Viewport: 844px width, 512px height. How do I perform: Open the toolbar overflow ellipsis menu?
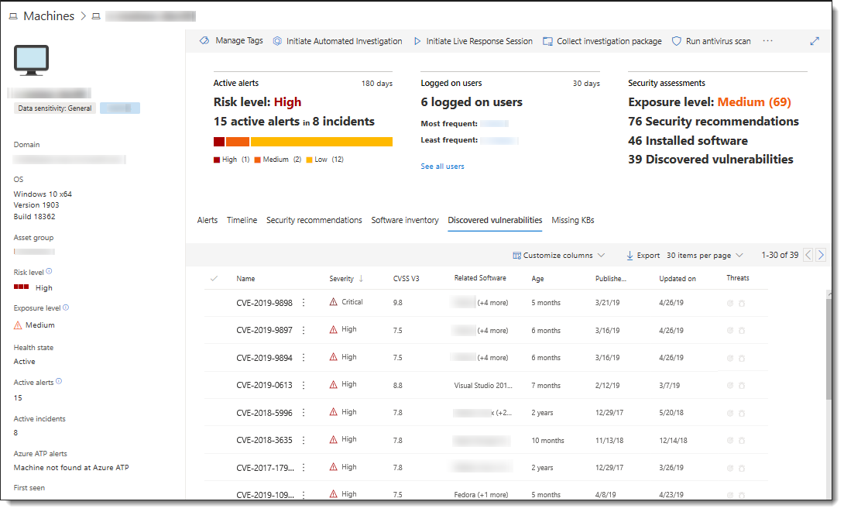[x=768, y=41]
